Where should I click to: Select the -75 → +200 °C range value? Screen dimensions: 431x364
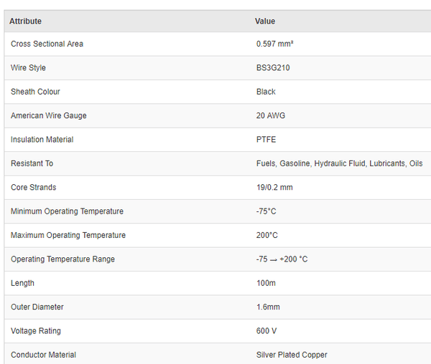tap(282, 259)
